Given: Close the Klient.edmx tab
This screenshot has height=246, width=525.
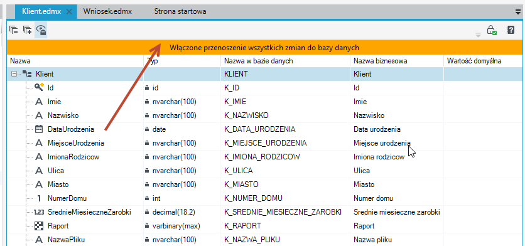Looking at the screenshot, I should tap(69, 11).
